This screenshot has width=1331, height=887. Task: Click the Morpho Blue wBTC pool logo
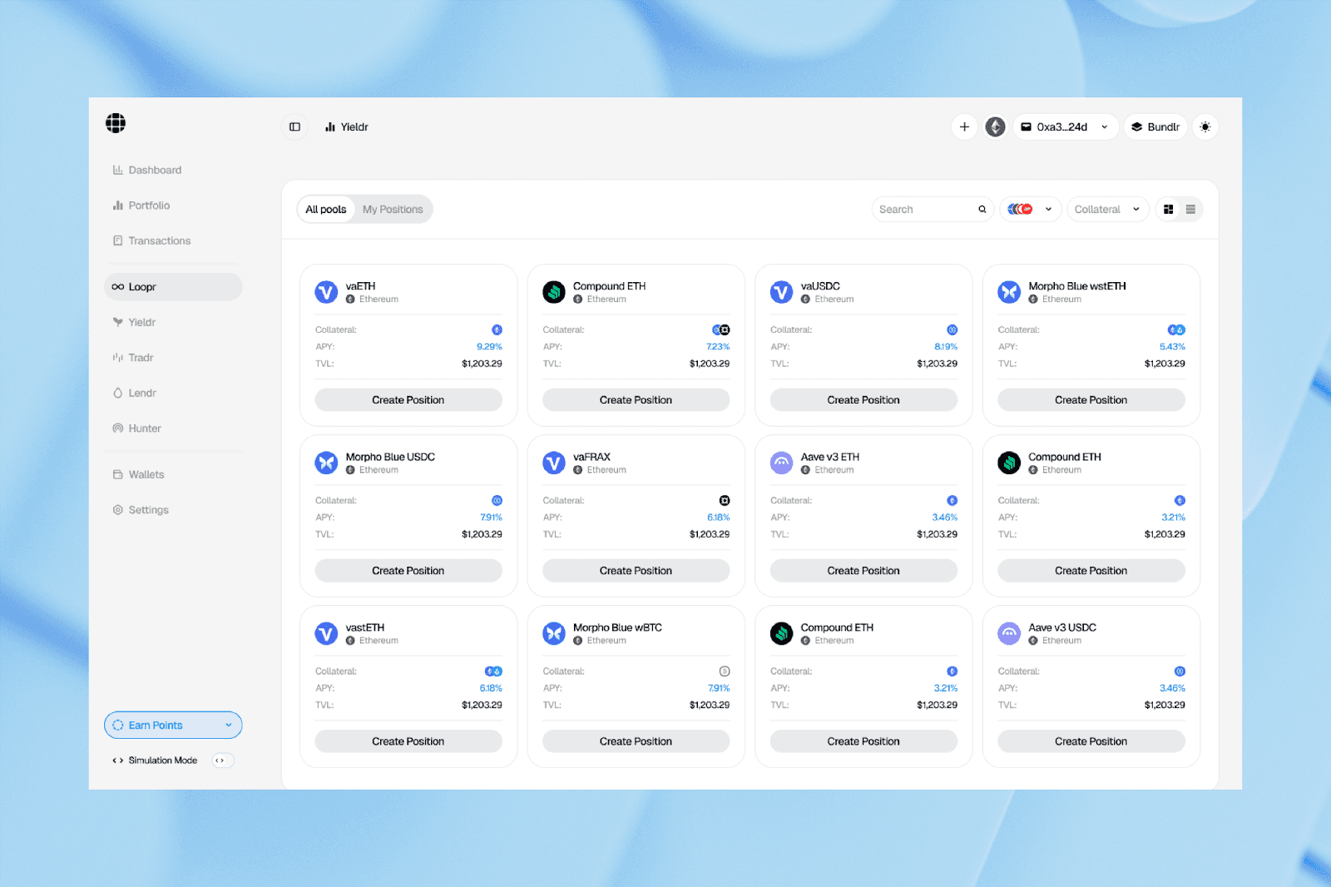click(x=554, y=634)
